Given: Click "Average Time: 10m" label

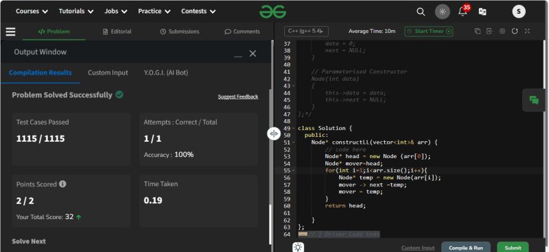Looking at the screenshot, I should pyautogui.click(x=372, y=31).
